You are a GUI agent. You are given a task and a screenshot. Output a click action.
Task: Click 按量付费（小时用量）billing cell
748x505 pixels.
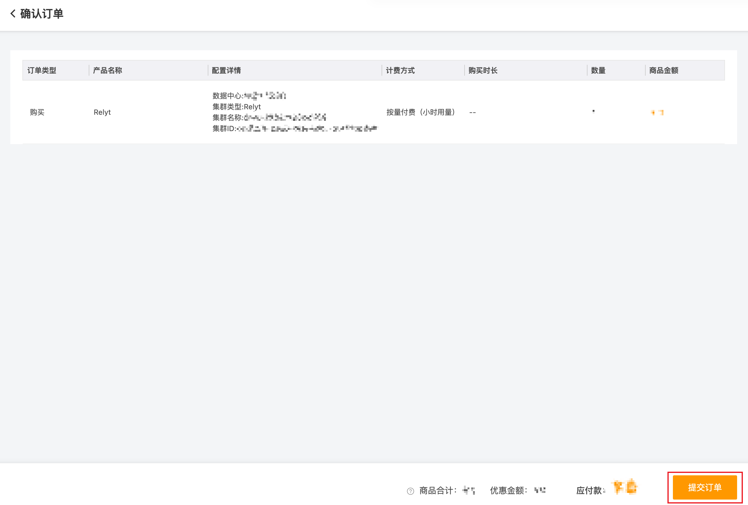(421, 112)
